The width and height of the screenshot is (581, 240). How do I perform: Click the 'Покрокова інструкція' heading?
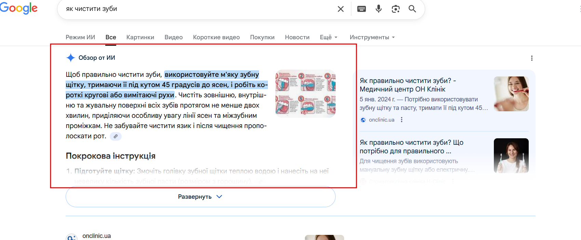tap(111, 156)
